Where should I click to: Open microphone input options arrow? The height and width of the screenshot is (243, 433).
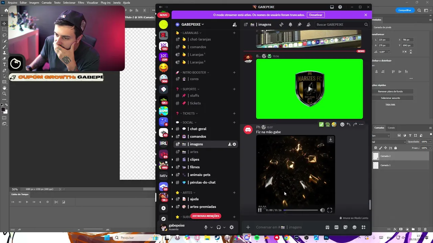click(x=211, y=227)
